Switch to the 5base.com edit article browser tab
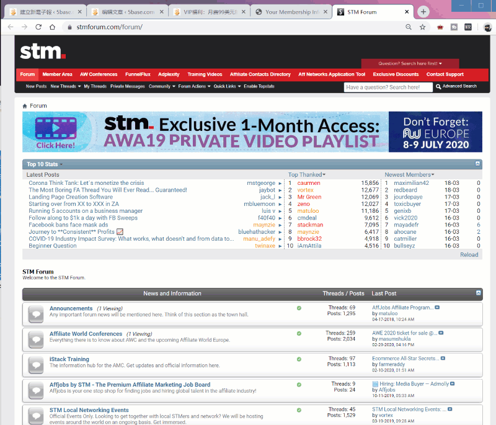The width and height of the screenshot is (496, 425). click(128, 12)
